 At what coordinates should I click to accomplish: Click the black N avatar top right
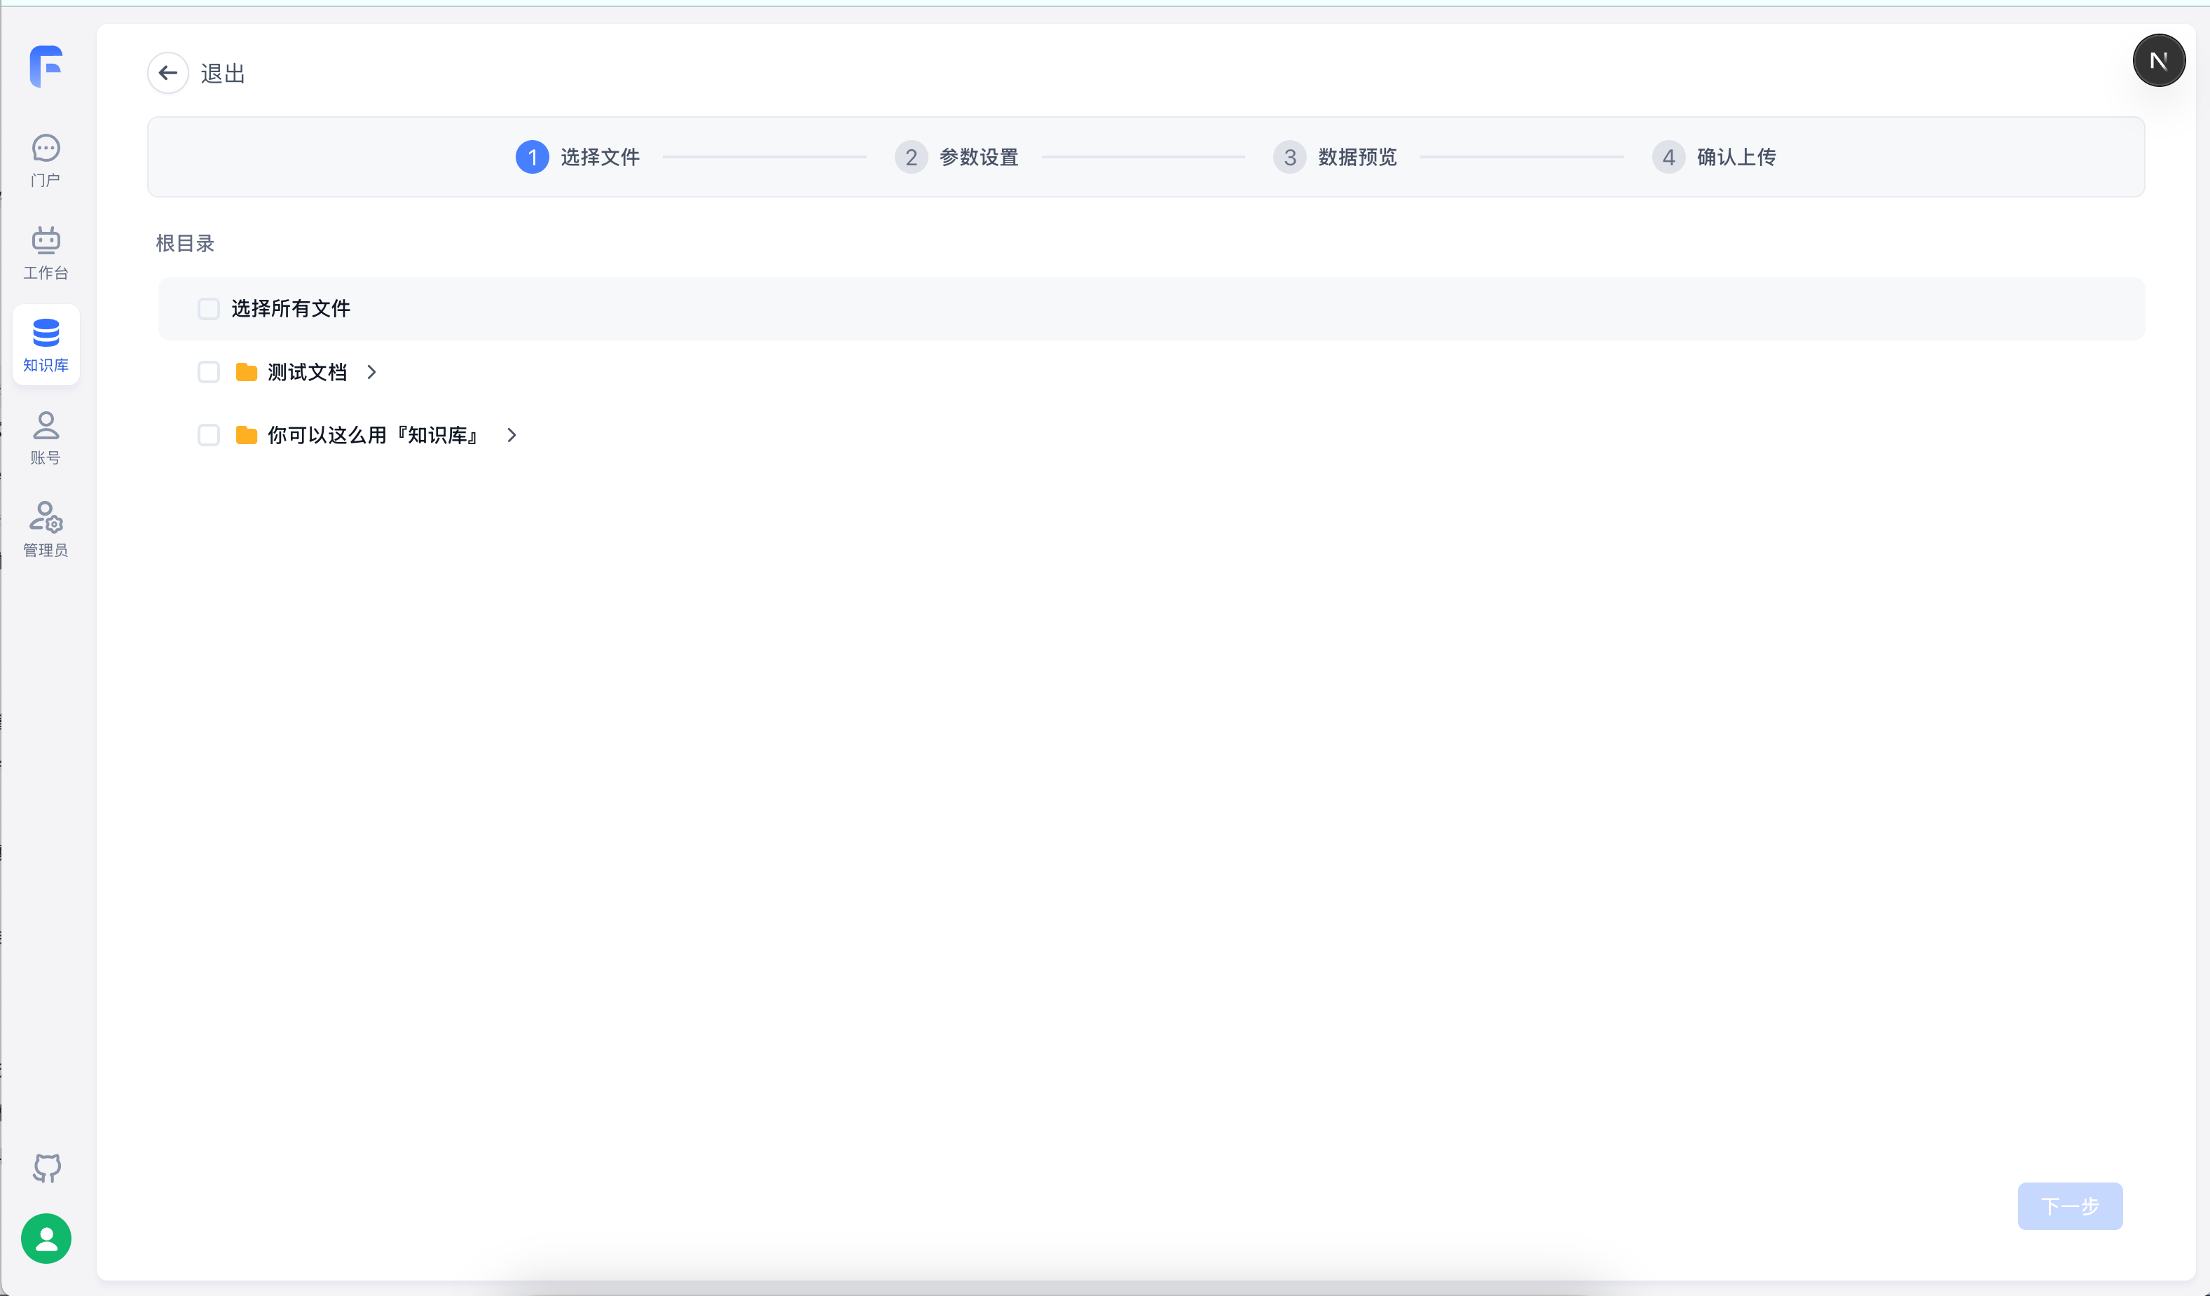[2158, 60]
